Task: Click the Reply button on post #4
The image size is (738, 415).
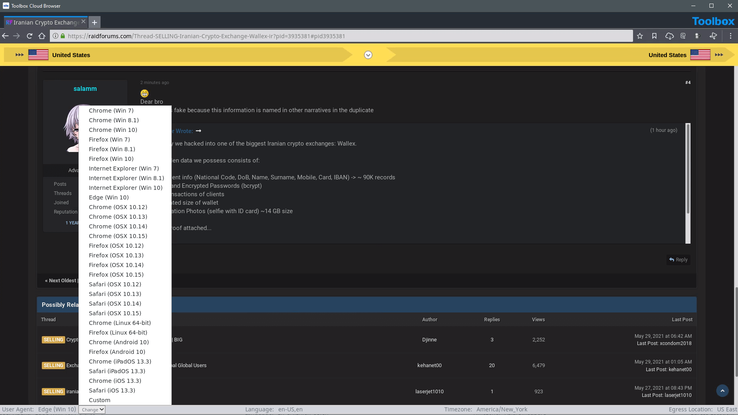Action: tap(678, 260)
